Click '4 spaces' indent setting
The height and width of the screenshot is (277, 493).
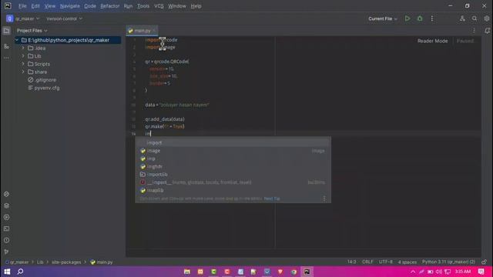pyautogui.click(x=407, y=262)
